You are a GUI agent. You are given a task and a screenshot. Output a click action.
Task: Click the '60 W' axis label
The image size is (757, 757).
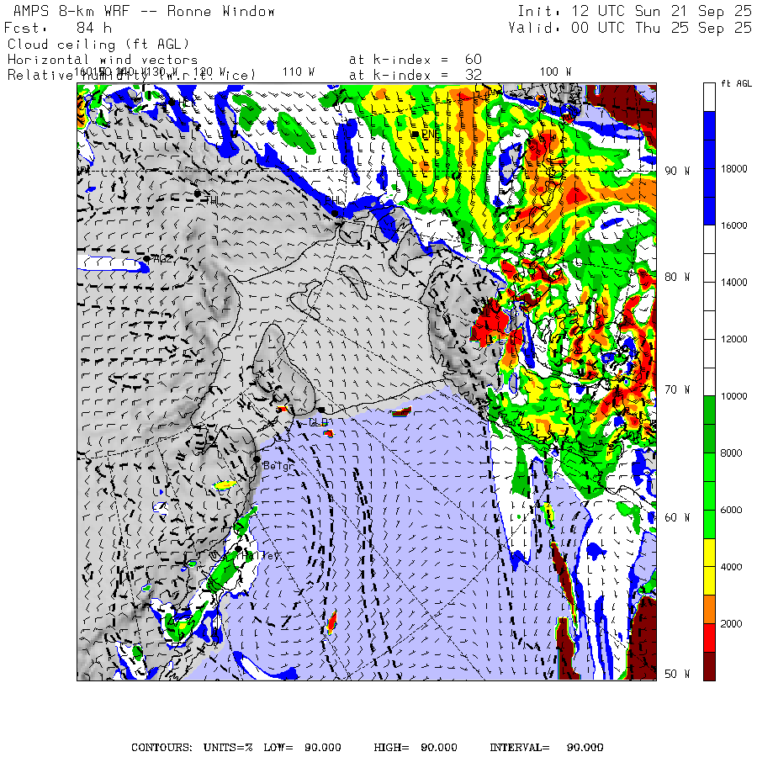click(x=677, y=517)
